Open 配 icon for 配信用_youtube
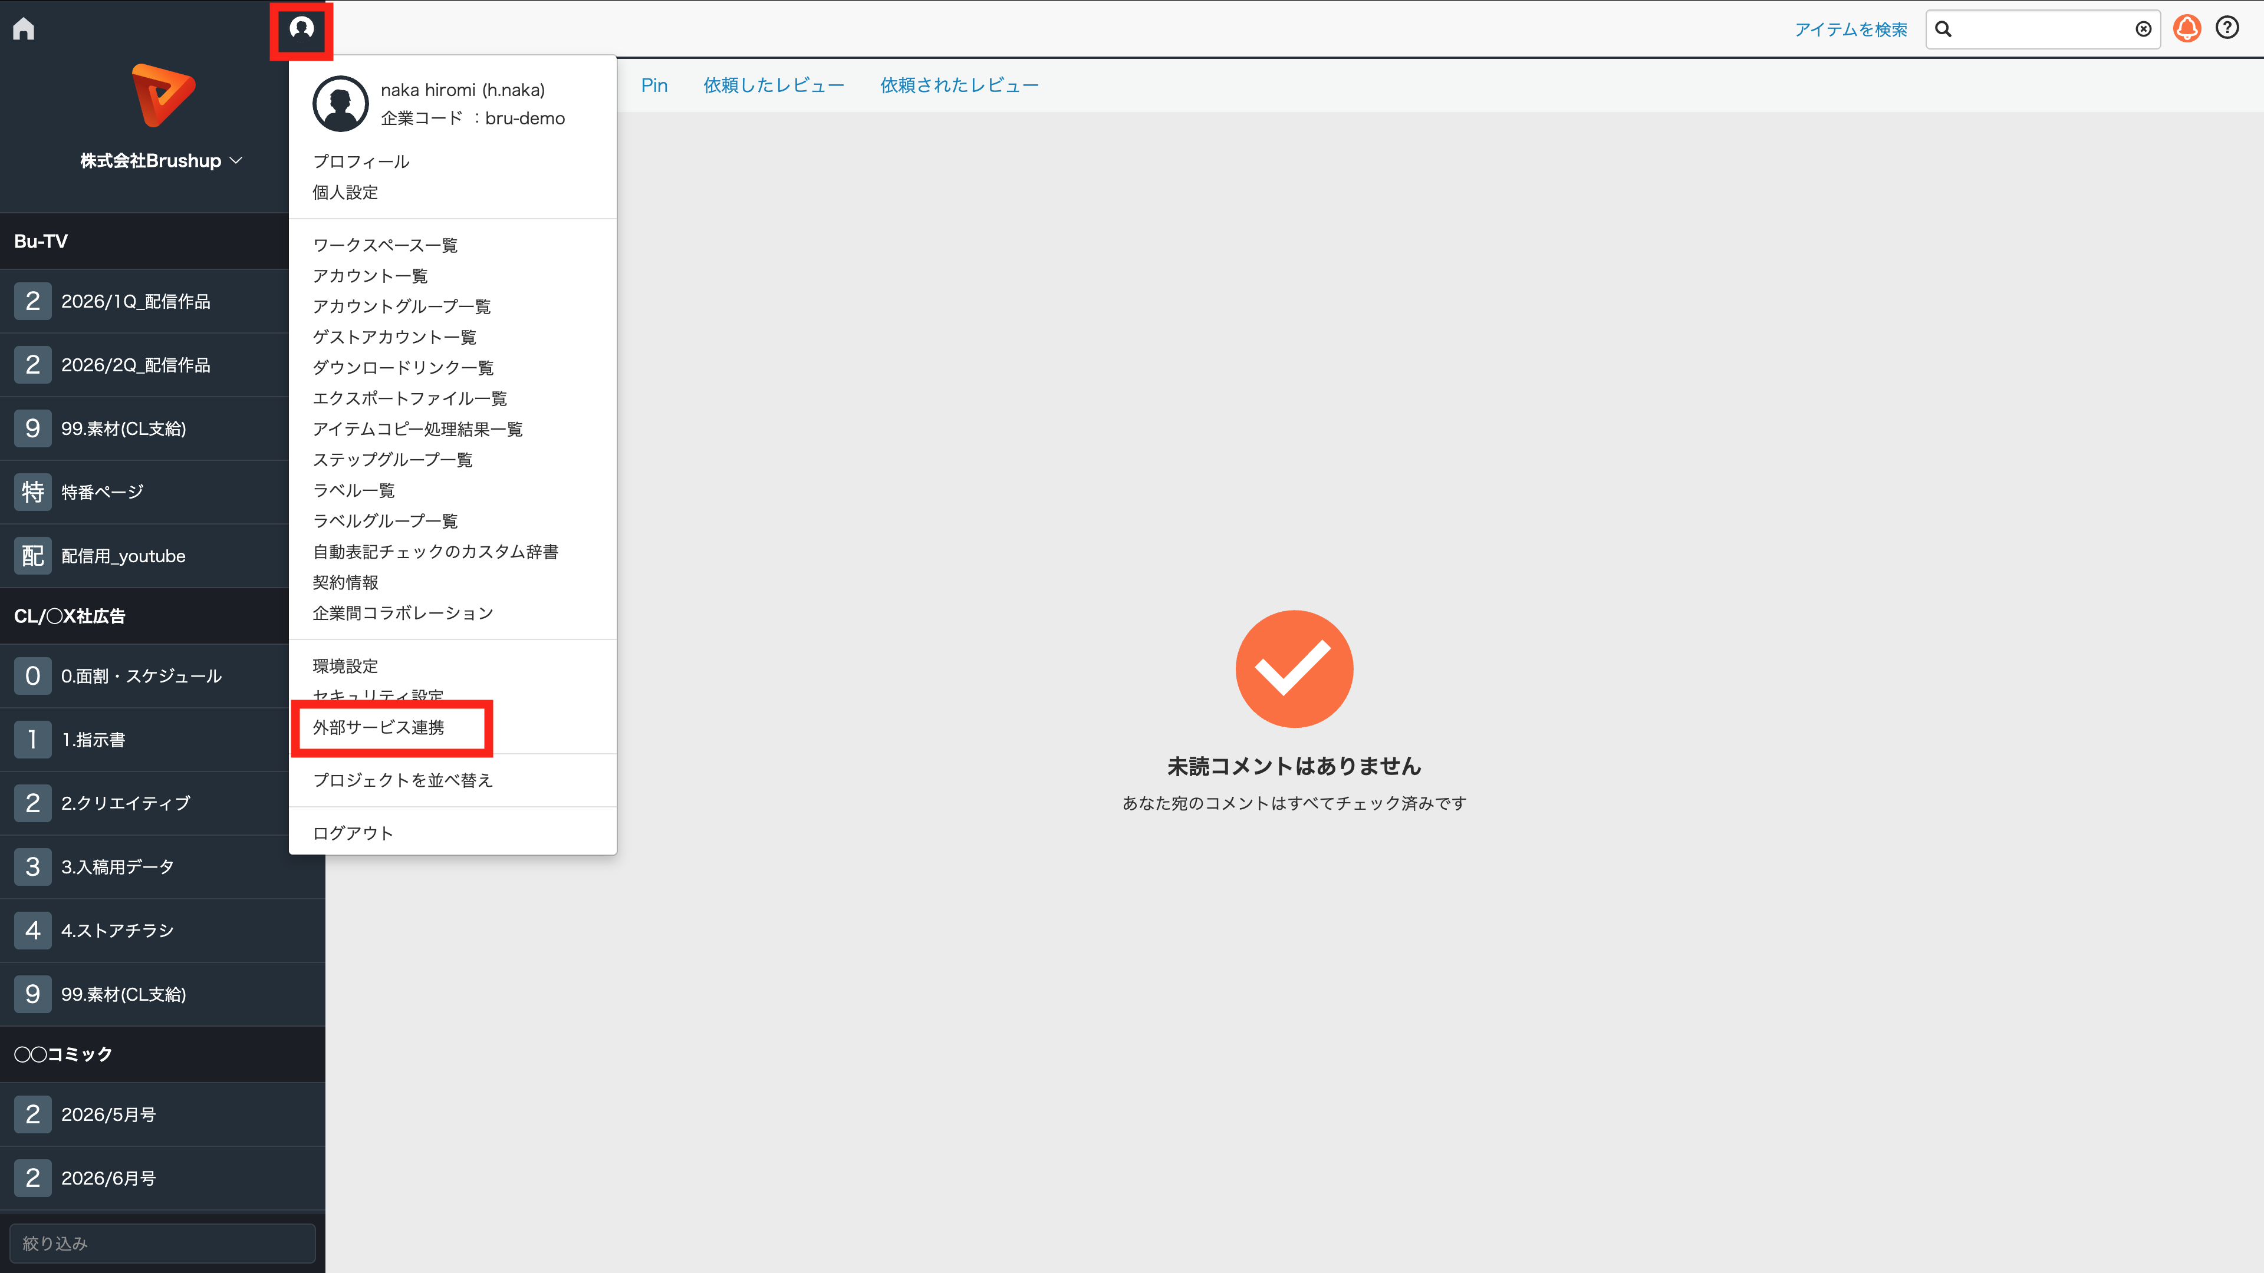The width and height of the screenshot is (2264, 1273). pyautogui.click(x=32, y=556)
